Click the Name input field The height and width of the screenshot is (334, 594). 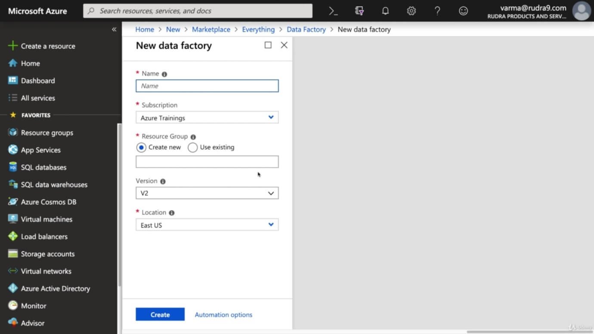pyautogui.click(x=207, y=86)
